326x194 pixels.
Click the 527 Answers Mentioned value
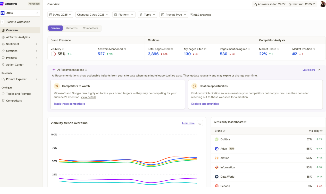point(101,54)
